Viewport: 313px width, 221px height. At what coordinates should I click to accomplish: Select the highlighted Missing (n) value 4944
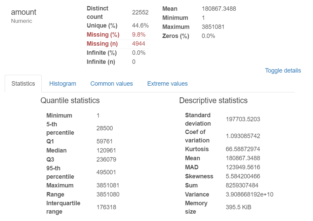(139, 44)
